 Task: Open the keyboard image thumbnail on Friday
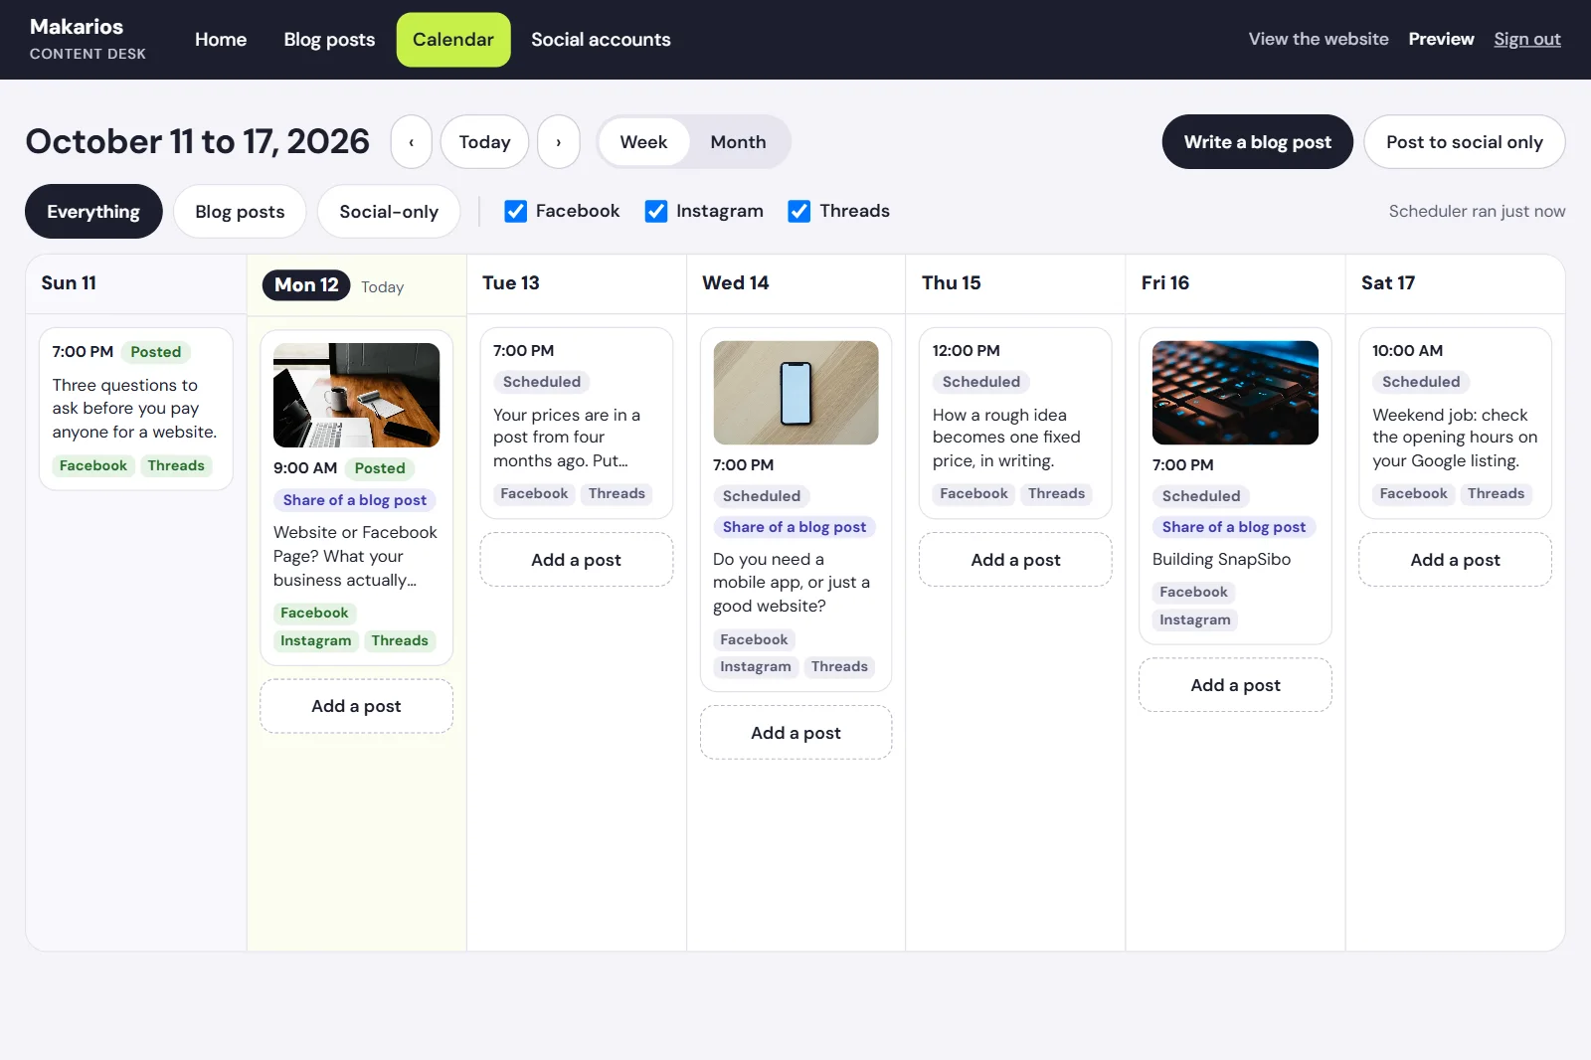pyautogui.click(x=1235, y=393)
